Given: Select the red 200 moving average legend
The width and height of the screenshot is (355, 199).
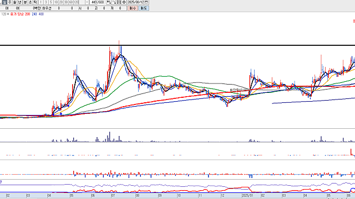Looking at the screenshot, I should tap(27, 14).
